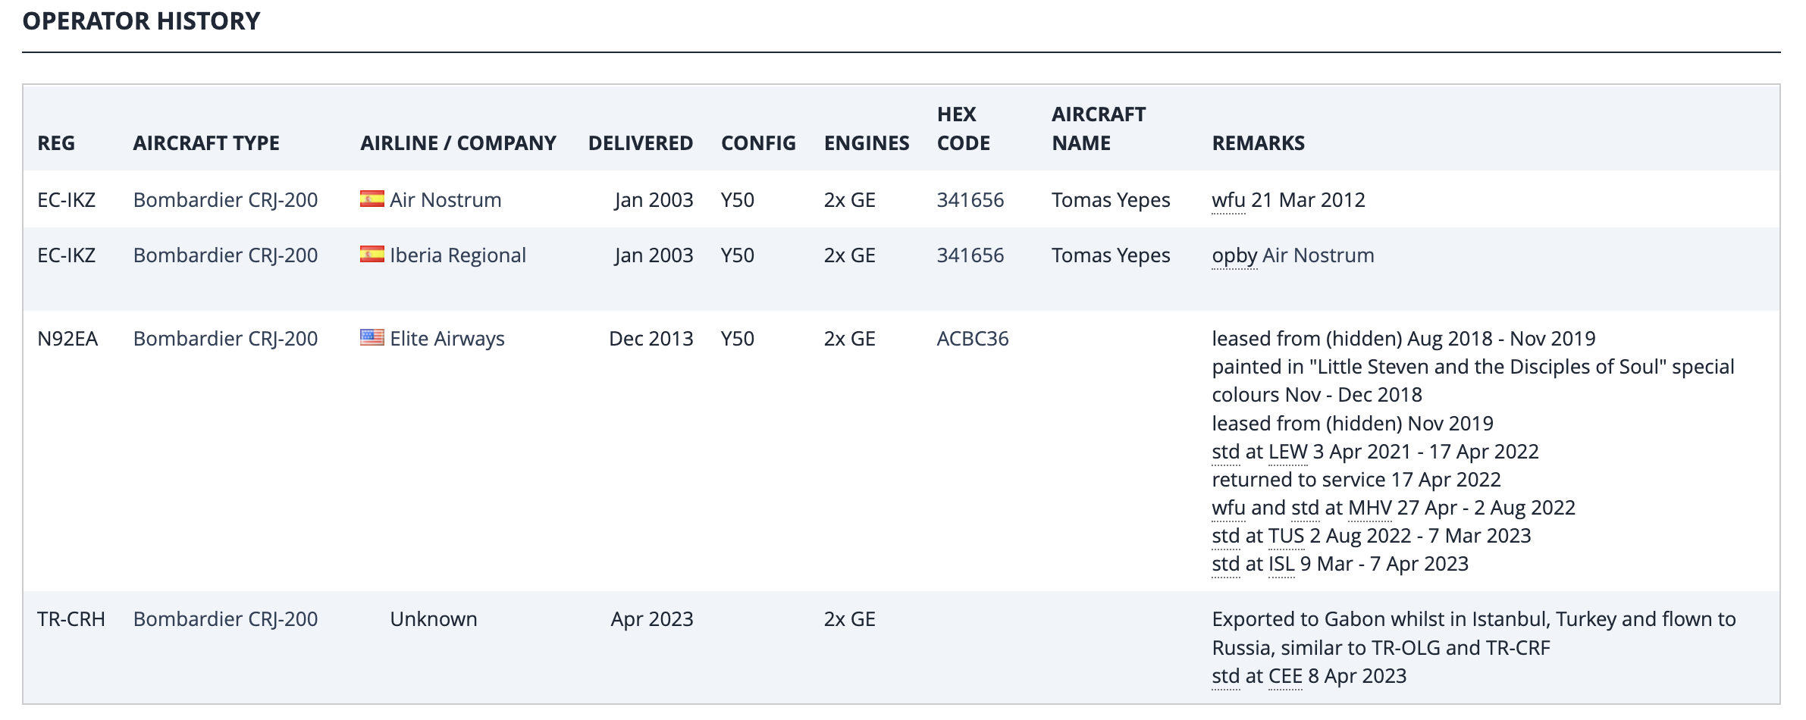This screenshot has width=1806, height=720.
Task: Click the US flag beside Elite Airways
Action: [372, 338]
